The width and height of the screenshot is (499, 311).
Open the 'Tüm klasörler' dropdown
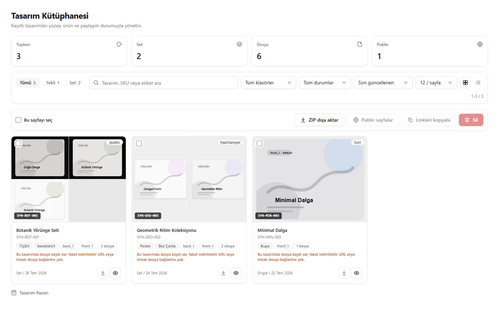pyautogui.click(x=269, y=83)
